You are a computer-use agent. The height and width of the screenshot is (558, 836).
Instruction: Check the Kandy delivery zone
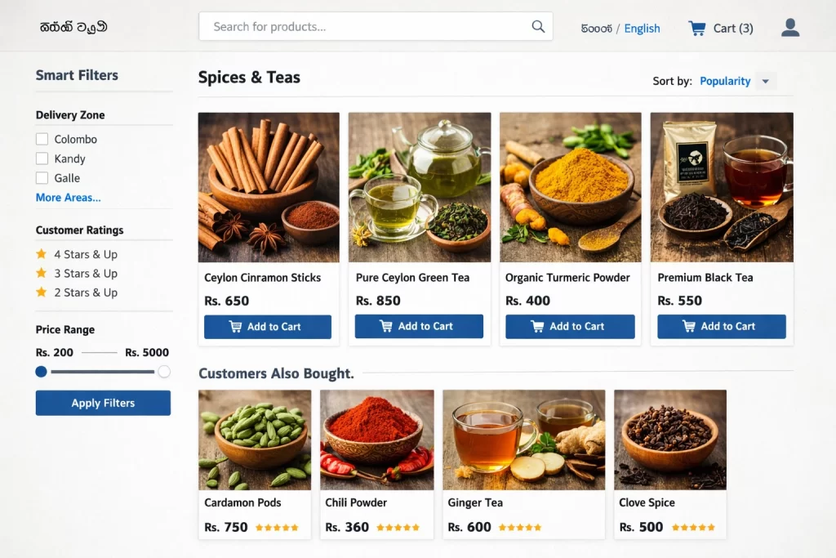(x=42, y=158)
